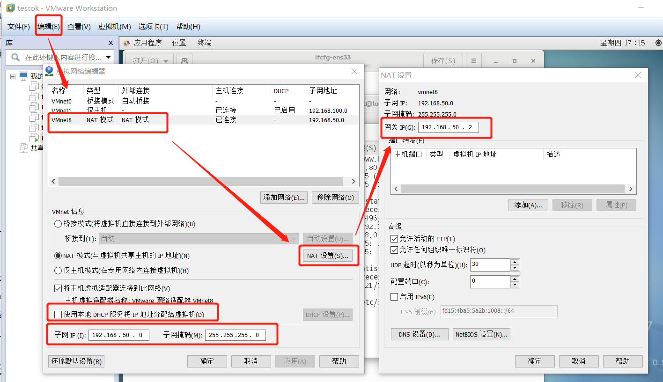Click left arrow of 端口转发 scrollbar

point(396,189)
